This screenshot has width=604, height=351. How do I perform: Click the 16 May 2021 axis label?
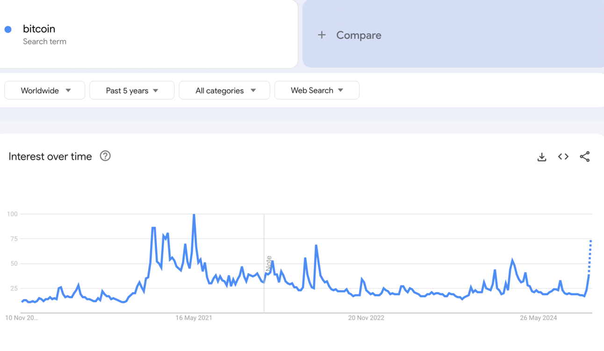click(x=194, y=318)
